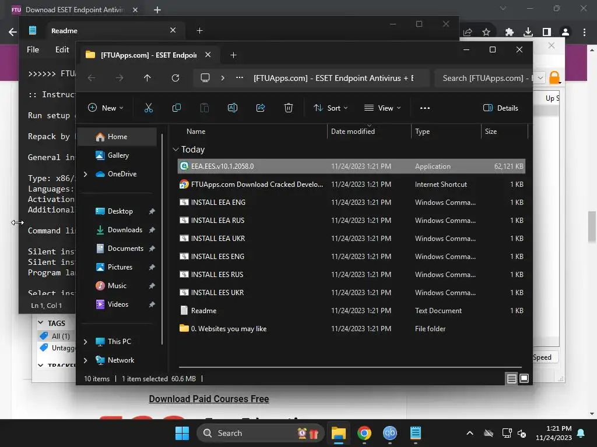The image size is (597, 447).
Task: Open the Chrome downloads icon
Action: point(528,33)
